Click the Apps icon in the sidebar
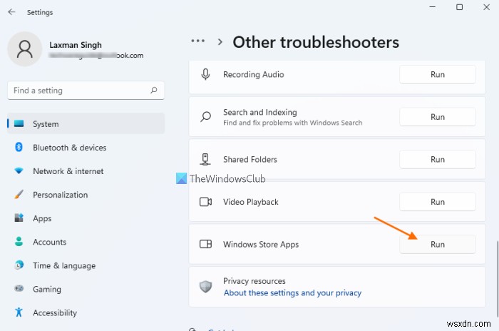 [x=19, y=218]
